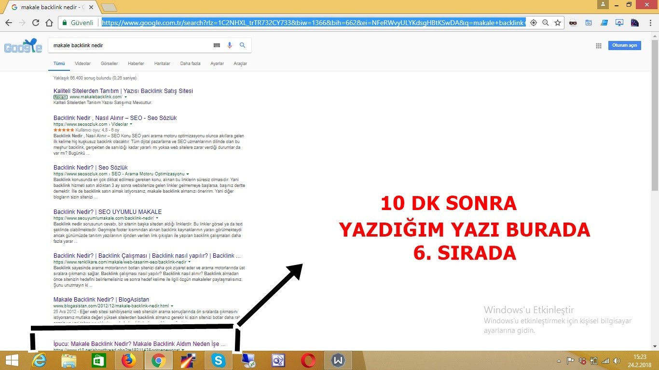Open the Action Center flag tray icon

[570, 360]
